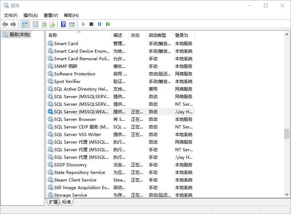Select the SQL Active Directory Hel... service
291x214 pixels.
[81, 89]
